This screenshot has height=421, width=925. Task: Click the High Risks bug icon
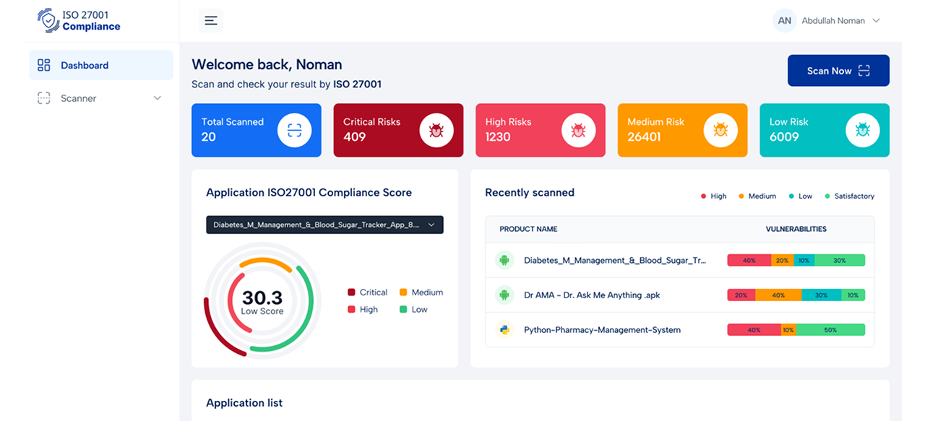coord(578,130)
